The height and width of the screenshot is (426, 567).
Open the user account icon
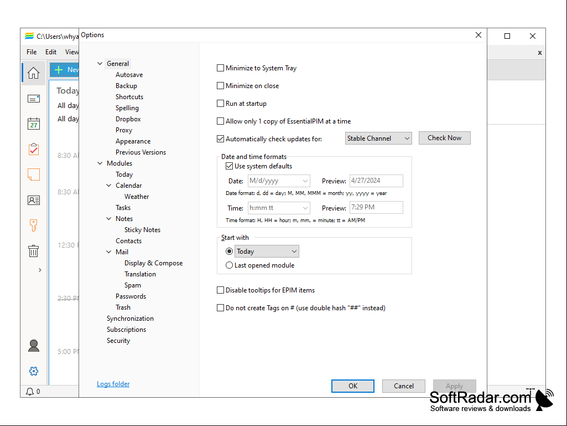point(33,346)
